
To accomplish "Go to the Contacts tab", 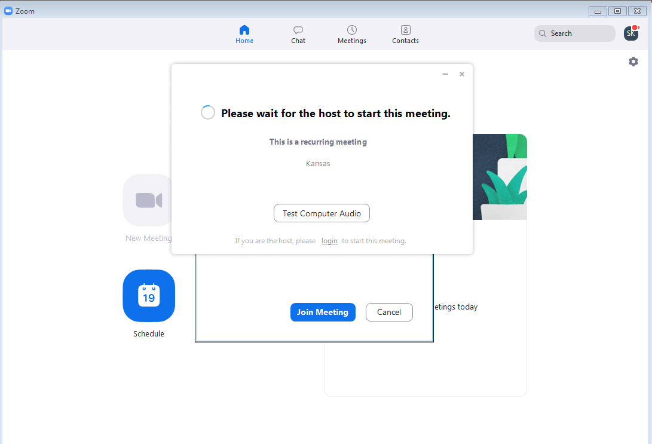I will (x=405, y=35).
